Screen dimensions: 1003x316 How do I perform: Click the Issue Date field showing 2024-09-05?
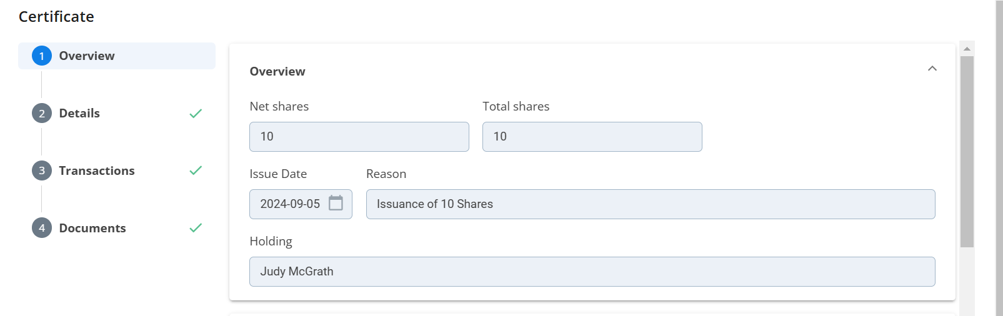click(x=290, y=204)
